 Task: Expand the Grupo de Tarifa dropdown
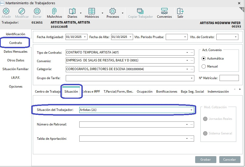tap(192, 78)
